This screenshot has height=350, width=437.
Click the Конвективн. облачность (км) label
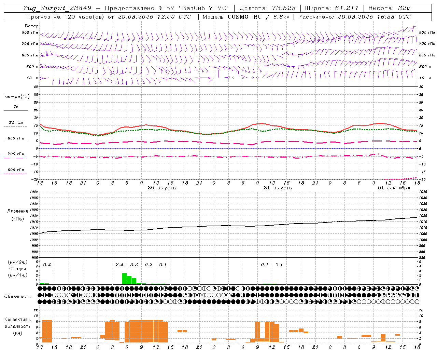click(x=17, y=326)
